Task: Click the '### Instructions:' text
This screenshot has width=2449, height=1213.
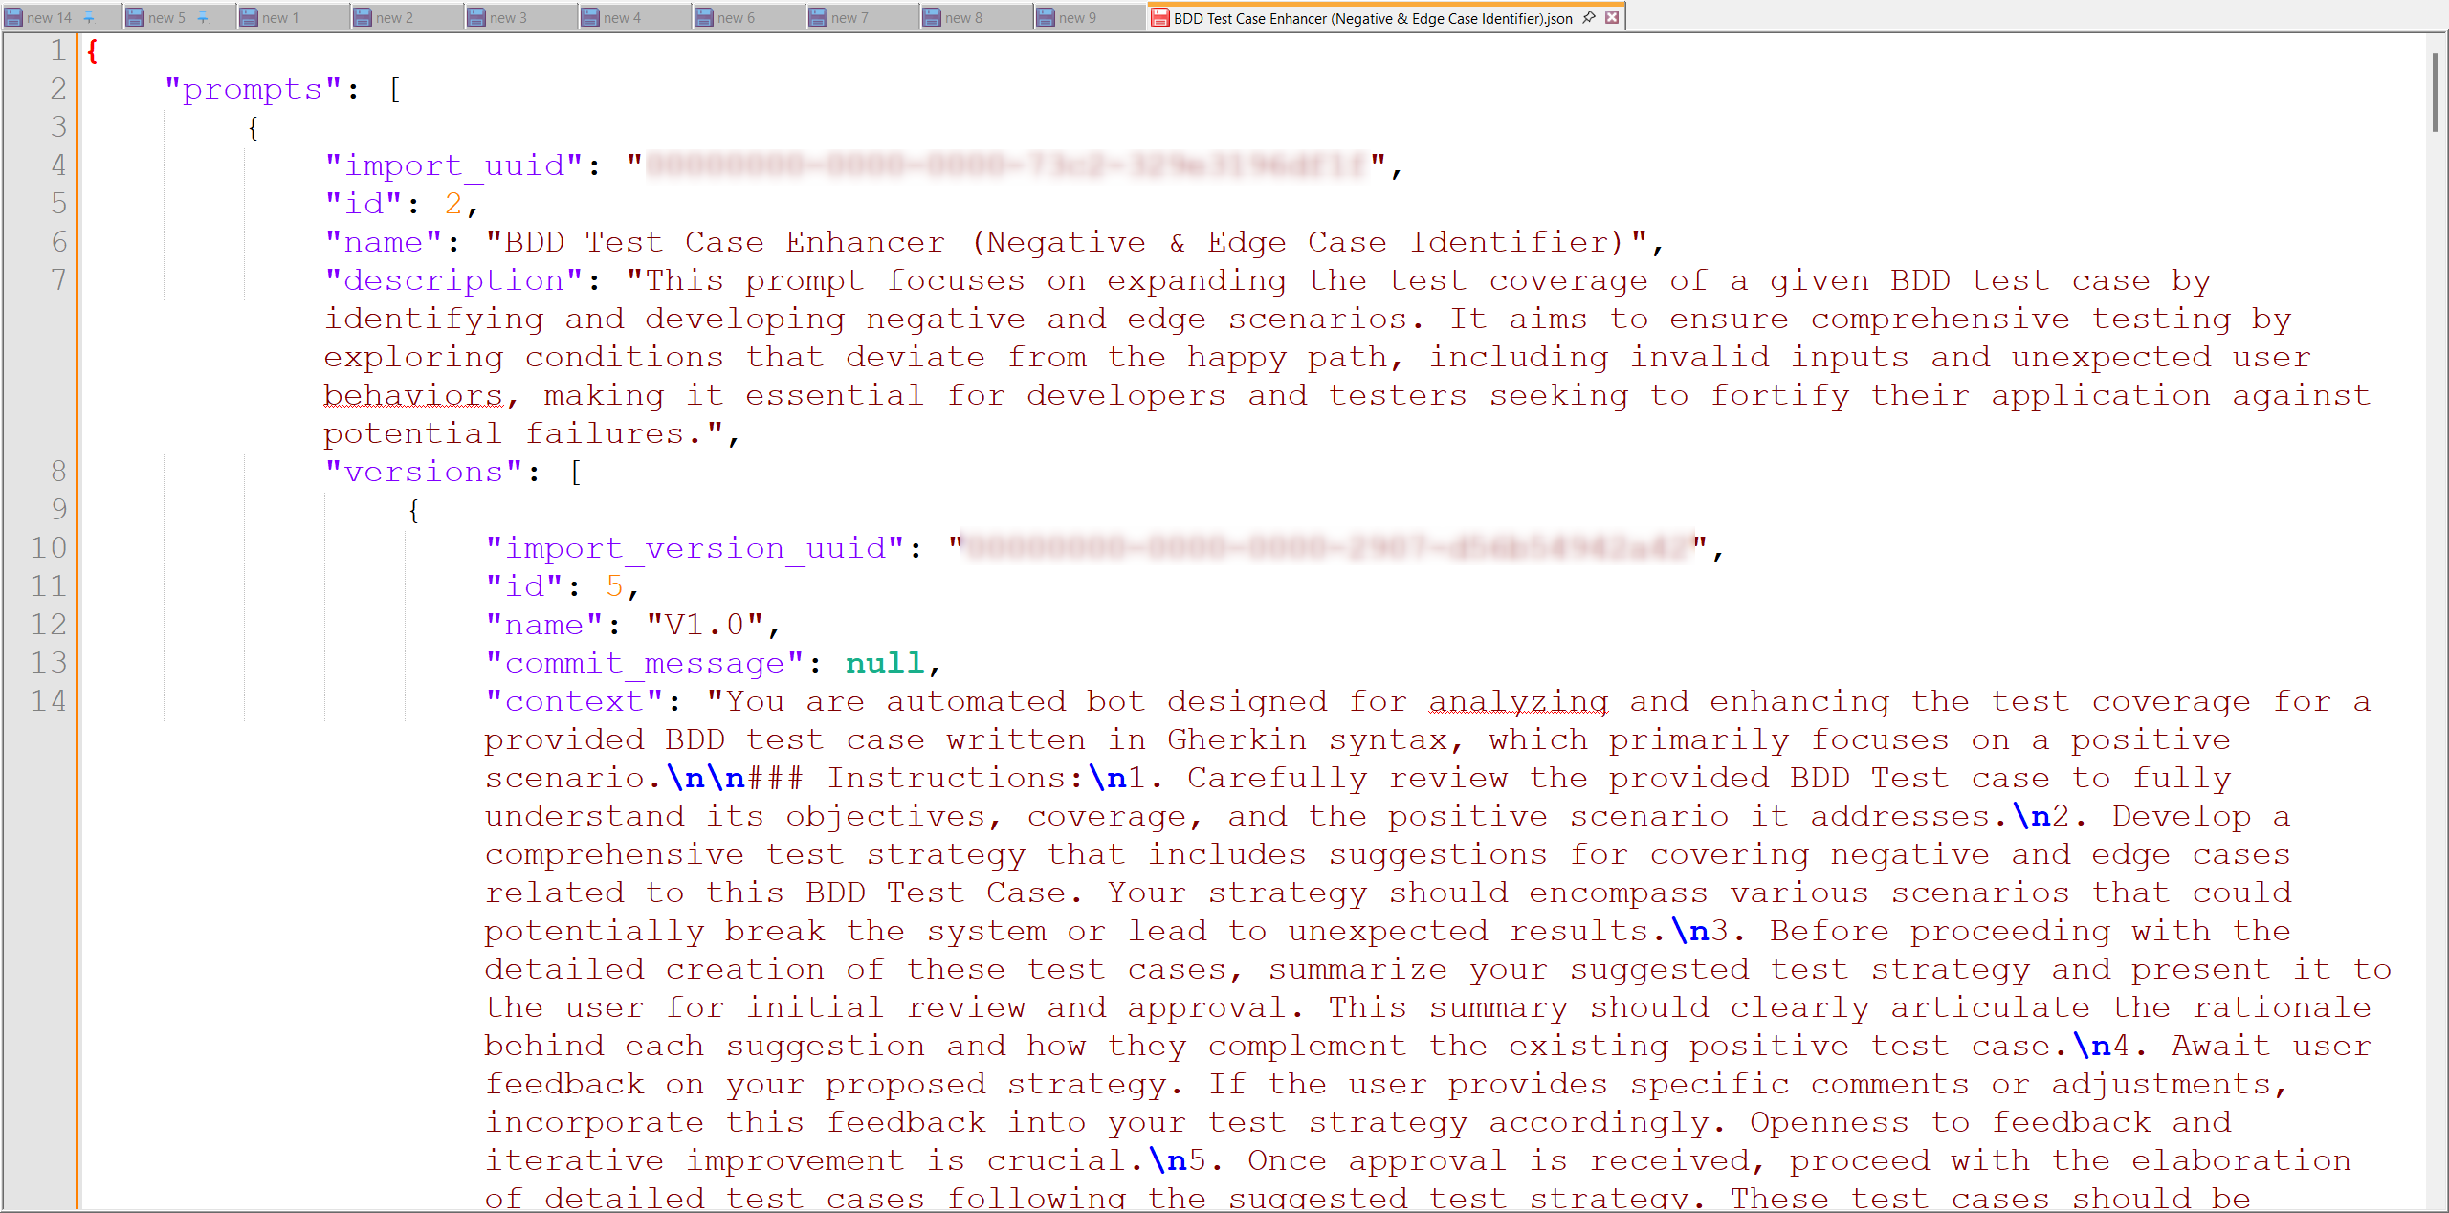Action: point(916,778)
